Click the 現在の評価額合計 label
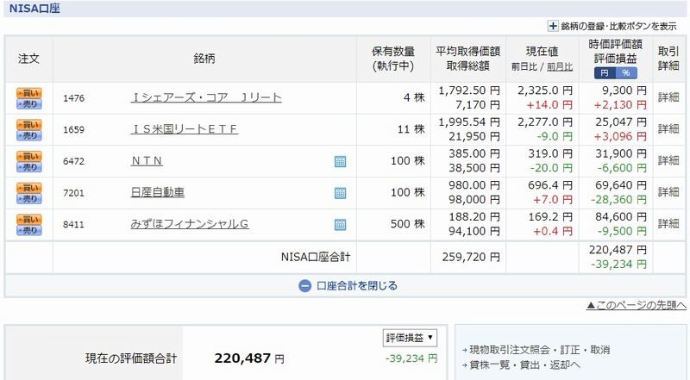This screenshot has height=380, width=690. [x=131, y=358]
